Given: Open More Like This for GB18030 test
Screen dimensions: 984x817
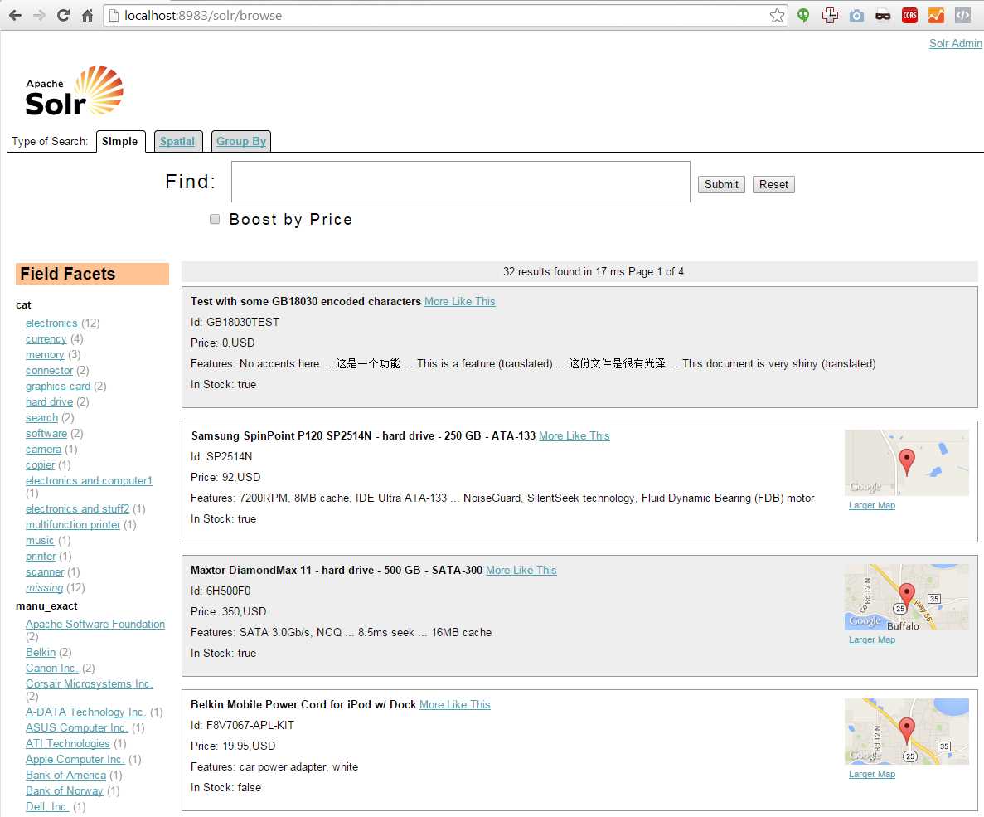Looking at the screenshot, I should (x=460, y=301).
